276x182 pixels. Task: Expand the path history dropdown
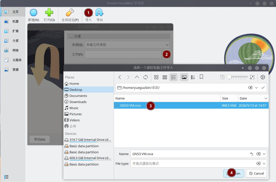click(256, 88)
